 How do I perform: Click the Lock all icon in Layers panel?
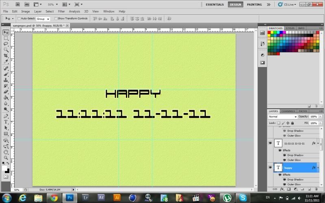coord(292,123)
